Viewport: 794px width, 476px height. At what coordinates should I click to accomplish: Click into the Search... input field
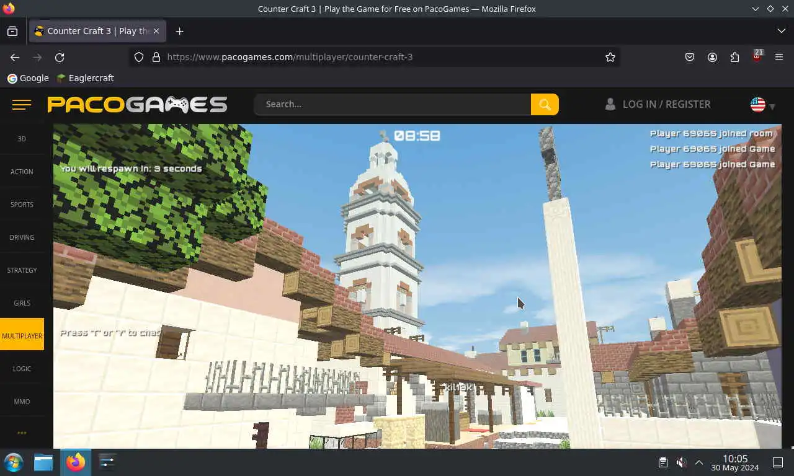(x=393, y=104)
